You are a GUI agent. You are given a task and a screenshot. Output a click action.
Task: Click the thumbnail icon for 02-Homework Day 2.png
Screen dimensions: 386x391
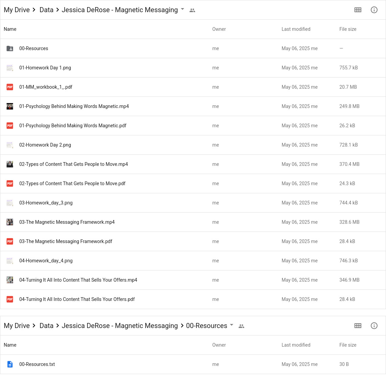(x=10, y=145)
